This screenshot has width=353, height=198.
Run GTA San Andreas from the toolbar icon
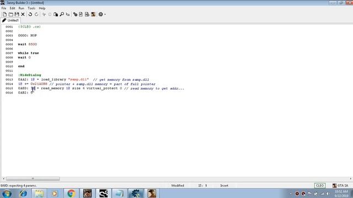tap(93, 14)
